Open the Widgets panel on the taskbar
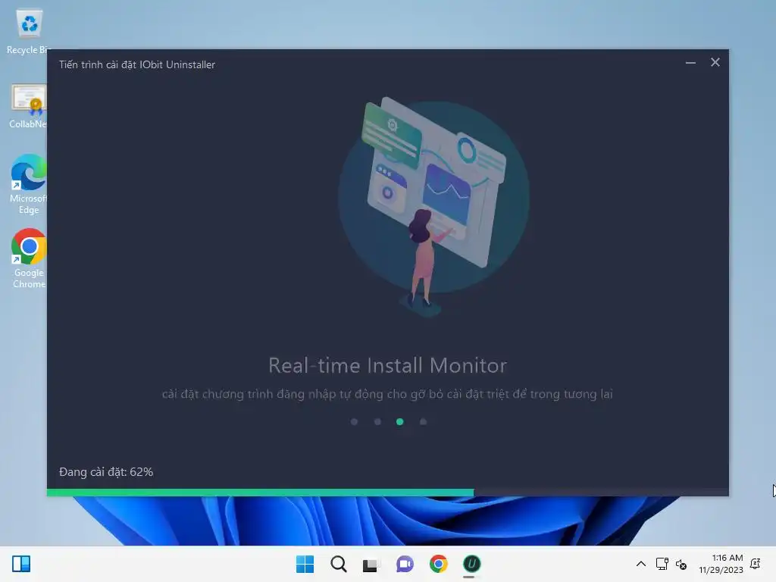This screenshot has height=582, width=776. pyautogui.click(x=21, y=564)
